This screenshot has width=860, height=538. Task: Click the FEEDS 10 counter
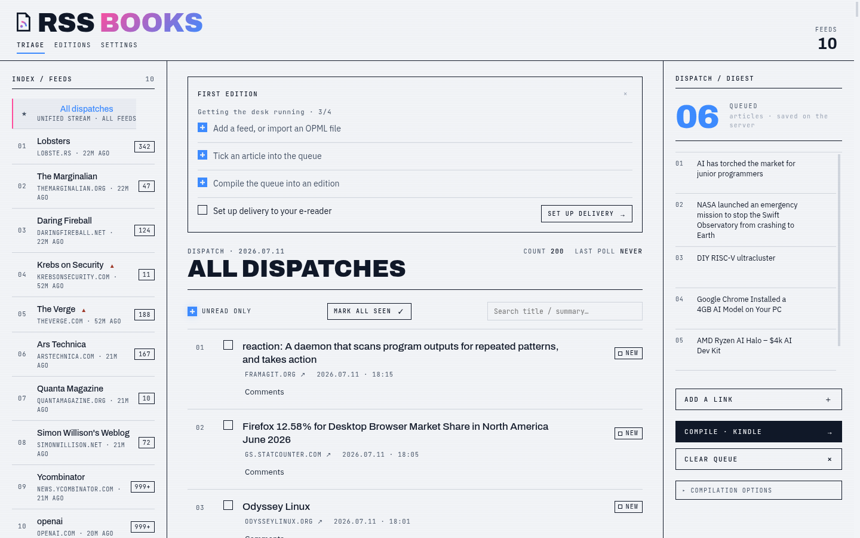coord(827,38)
